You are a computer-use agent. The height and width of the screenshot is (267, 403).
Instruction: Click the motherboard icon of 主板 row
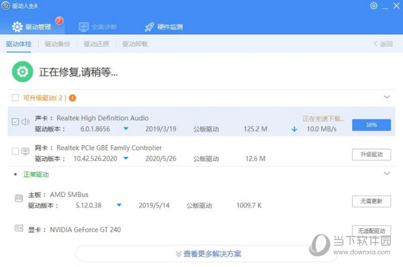tap(19, 198)
